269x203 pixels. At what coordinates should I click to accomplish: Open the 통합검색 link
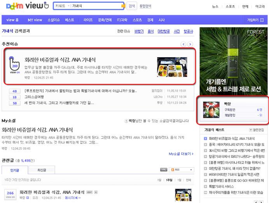click(x=145, y=6)
